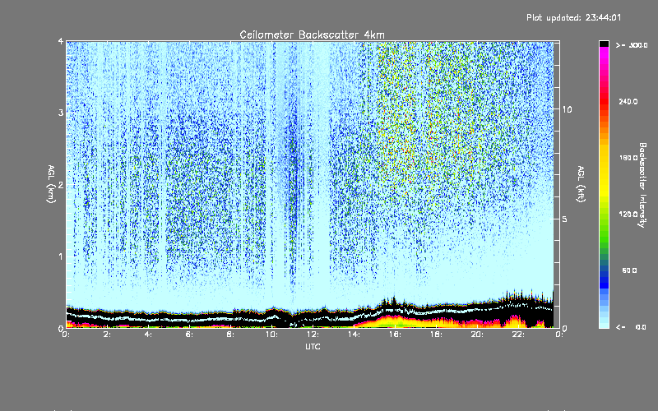This screenshot has height=411, width=658.
Task: Click the "Plot updated: 23:44:01" timestamp
Action: 573,17
